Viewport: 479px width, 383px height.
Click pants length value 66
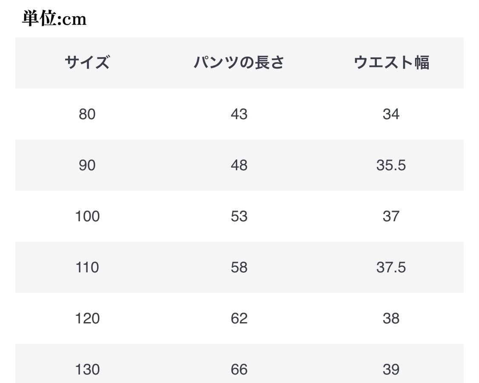(x=239, y=369)
